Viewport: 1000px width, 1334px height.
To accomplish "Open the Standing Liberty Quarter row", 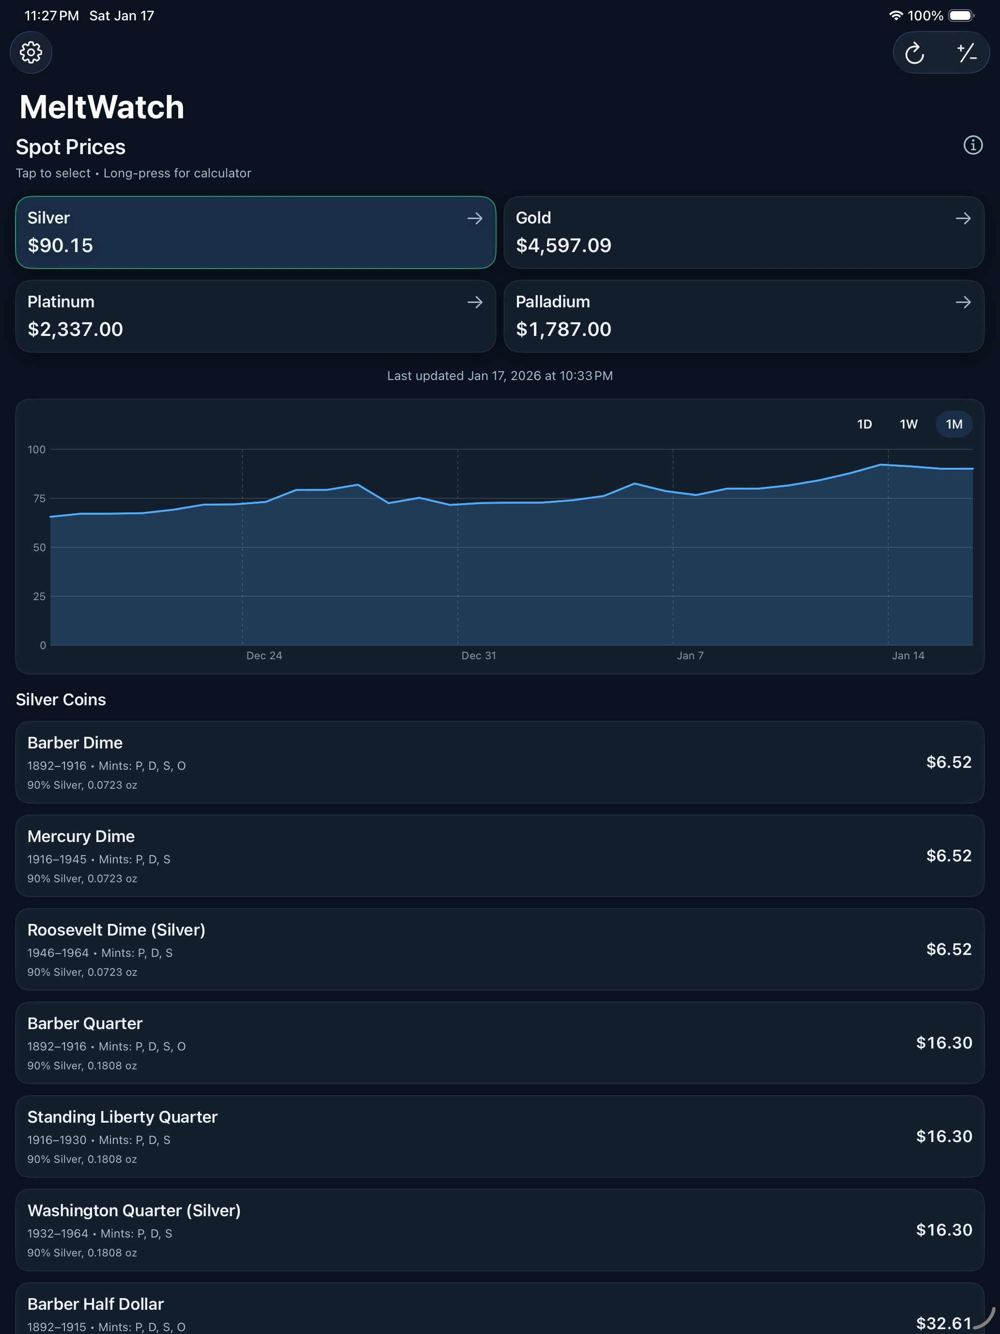I will coord(500,1136).
